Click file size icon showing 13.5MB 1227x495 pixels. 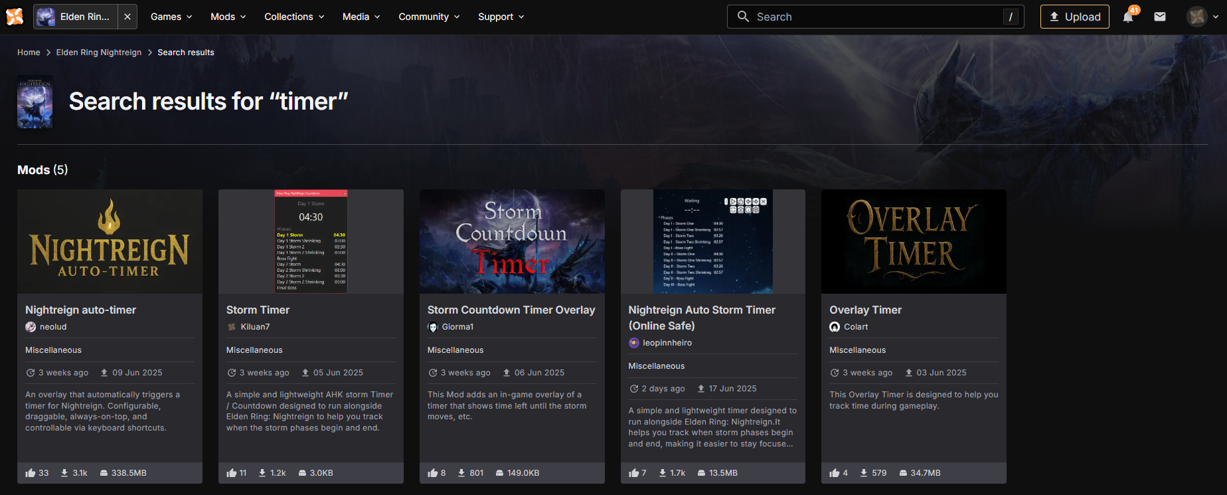click(702, 473)
